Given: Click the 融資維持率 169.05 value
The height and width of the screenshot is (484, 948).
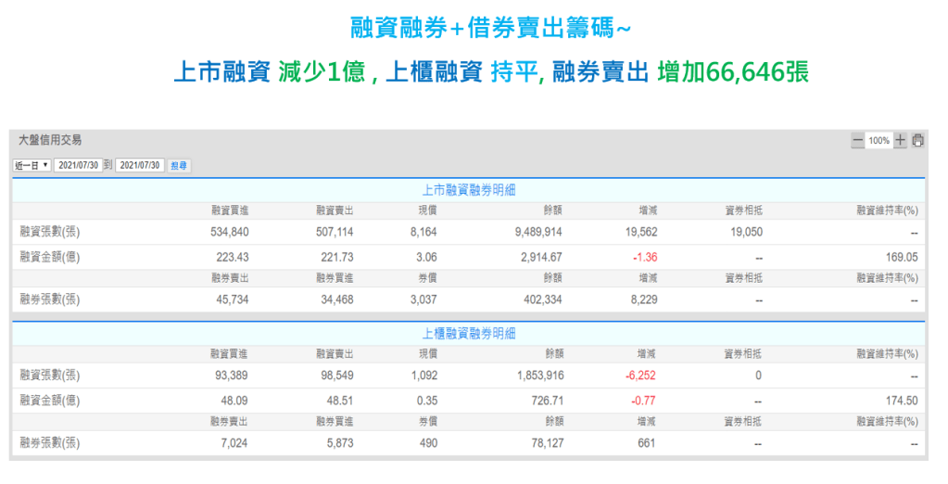Looking at the screenshot, I should point(901,257).
